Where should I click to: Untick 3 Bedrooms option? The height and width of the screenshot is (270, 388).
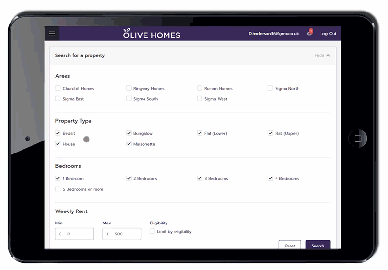[200, 178]
